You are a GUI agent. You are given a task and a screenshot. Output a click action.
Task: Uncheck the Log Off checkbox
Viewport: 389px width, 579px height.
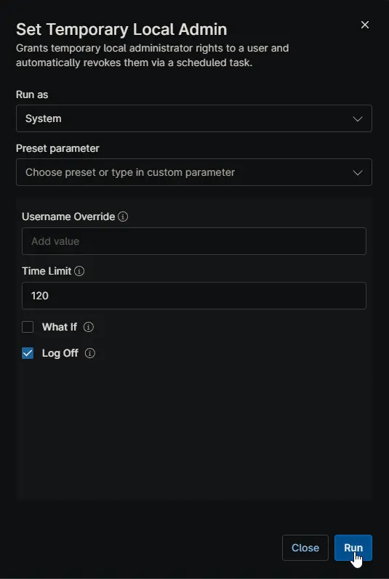pos(28,353)
